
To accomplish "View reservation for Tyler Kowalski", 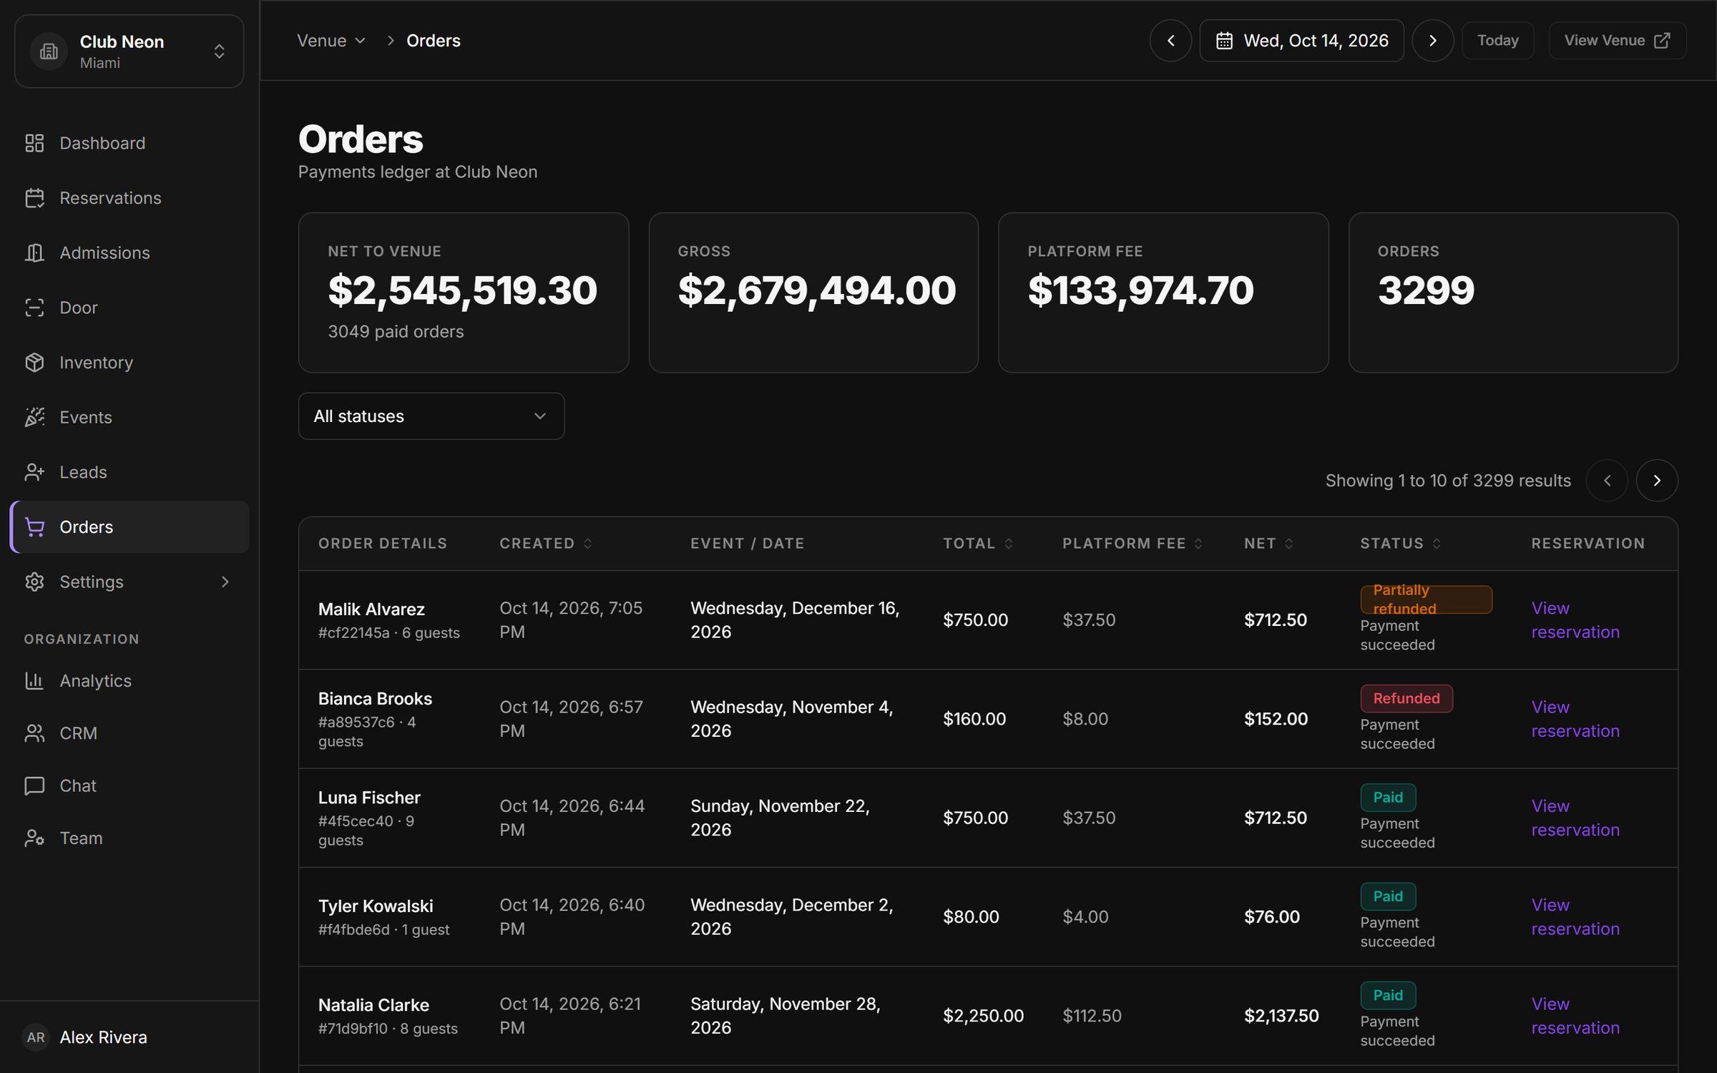I will (x=1575, y=917).
